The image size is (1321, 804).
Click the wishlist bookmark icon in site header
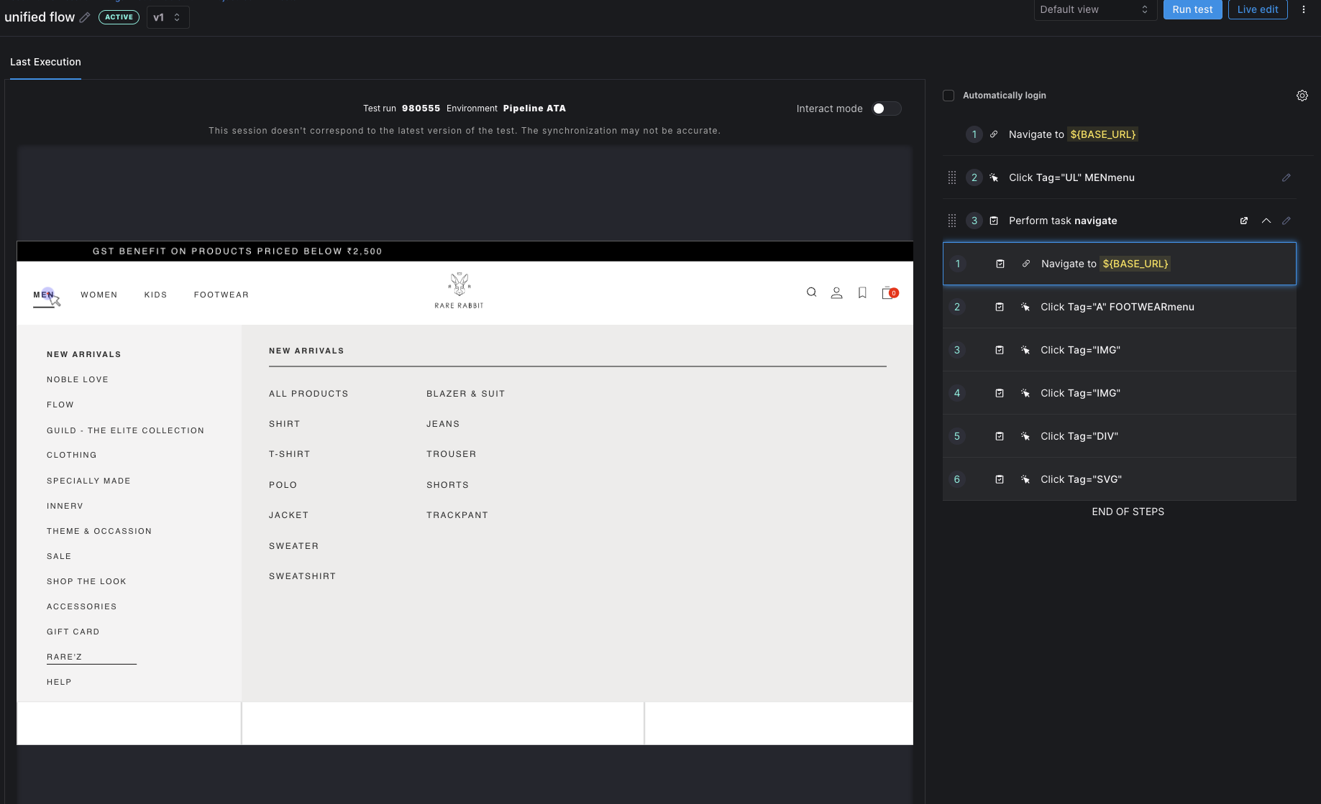[862, 292]
